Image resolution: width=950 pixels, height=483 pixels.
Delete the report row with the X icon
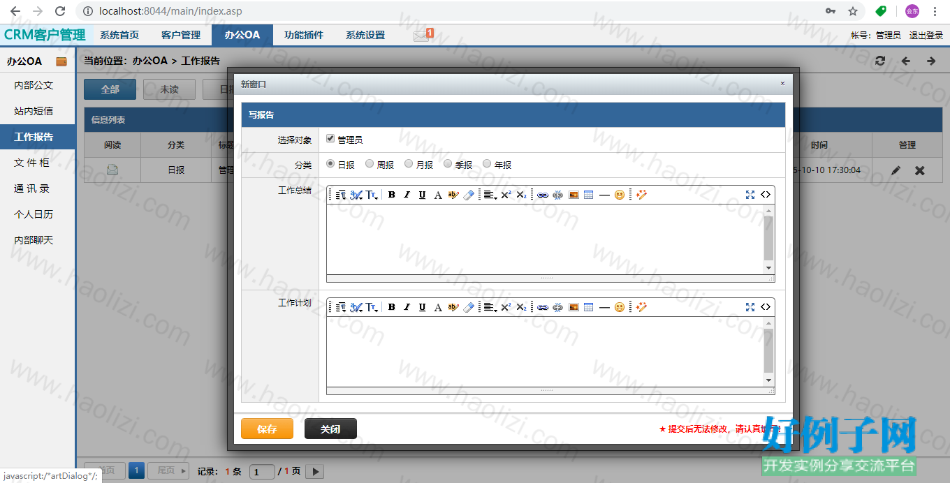click(920, 170)
